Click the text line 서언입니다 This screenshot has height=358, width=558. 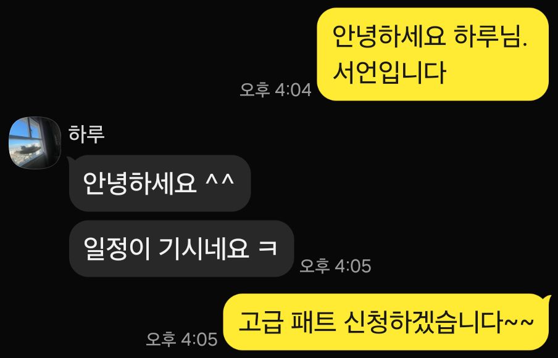point(389,73)
